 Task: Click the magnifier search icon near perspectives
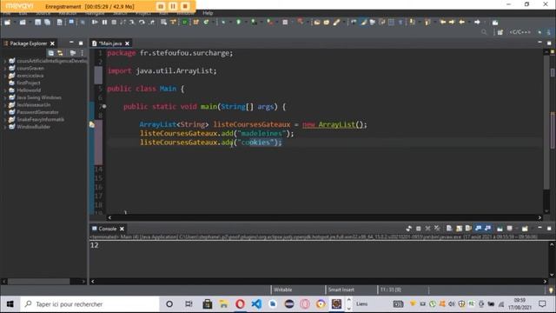tap(484, 32)
